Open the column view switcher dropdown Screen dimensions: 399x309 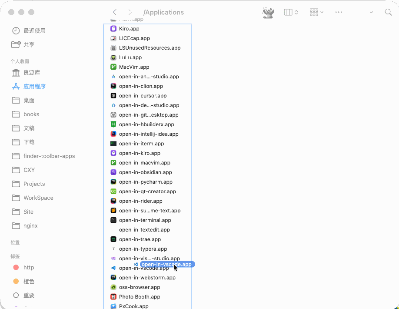tap(291, 12)
